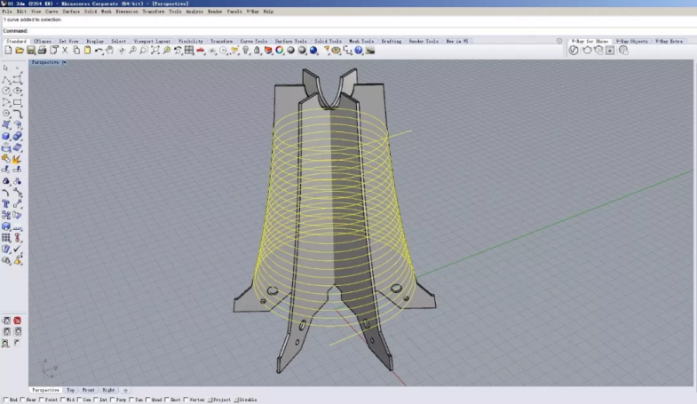Select the Pan view hand tool
Viewport: 697px width, 404px height.
pyautogui.click(x=109, y=51)
